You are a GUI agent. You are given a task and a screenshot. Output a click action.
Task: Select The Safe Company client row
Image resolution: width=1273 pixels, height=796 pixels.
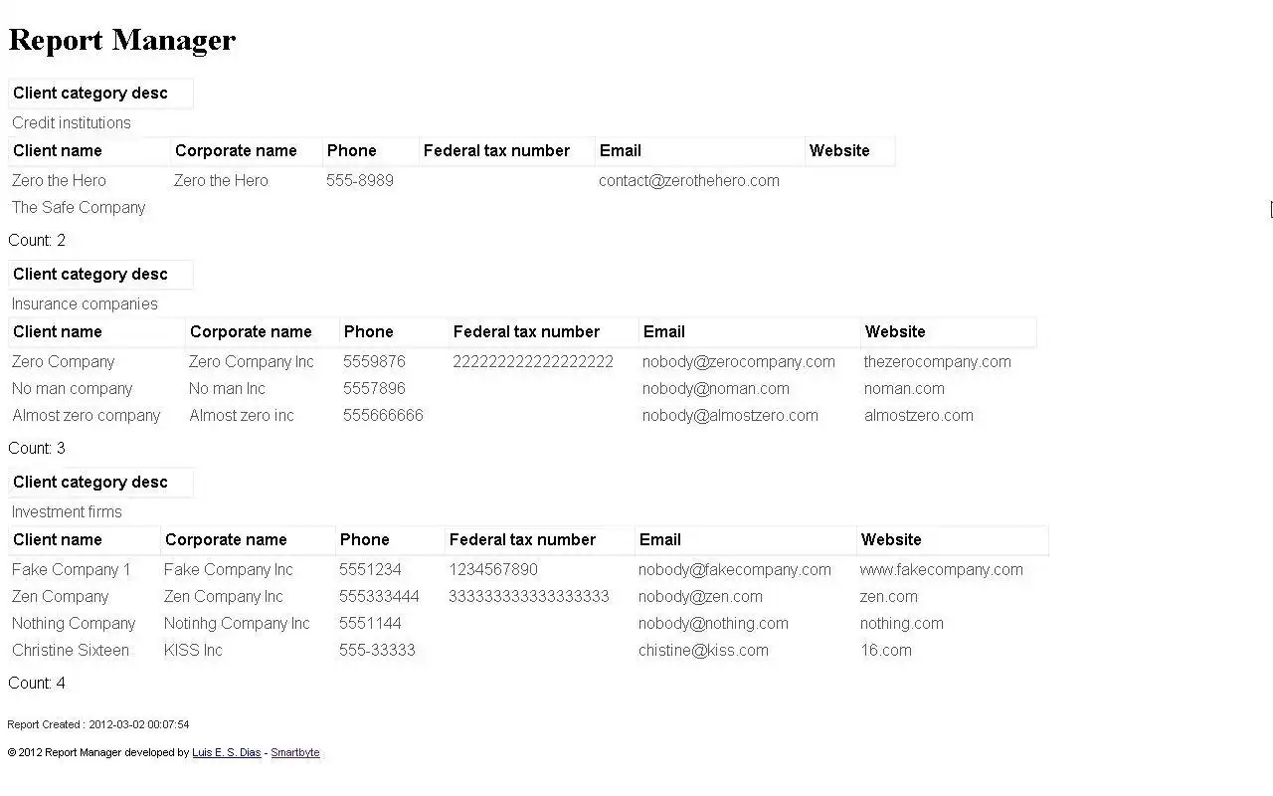tap(79, 208)
